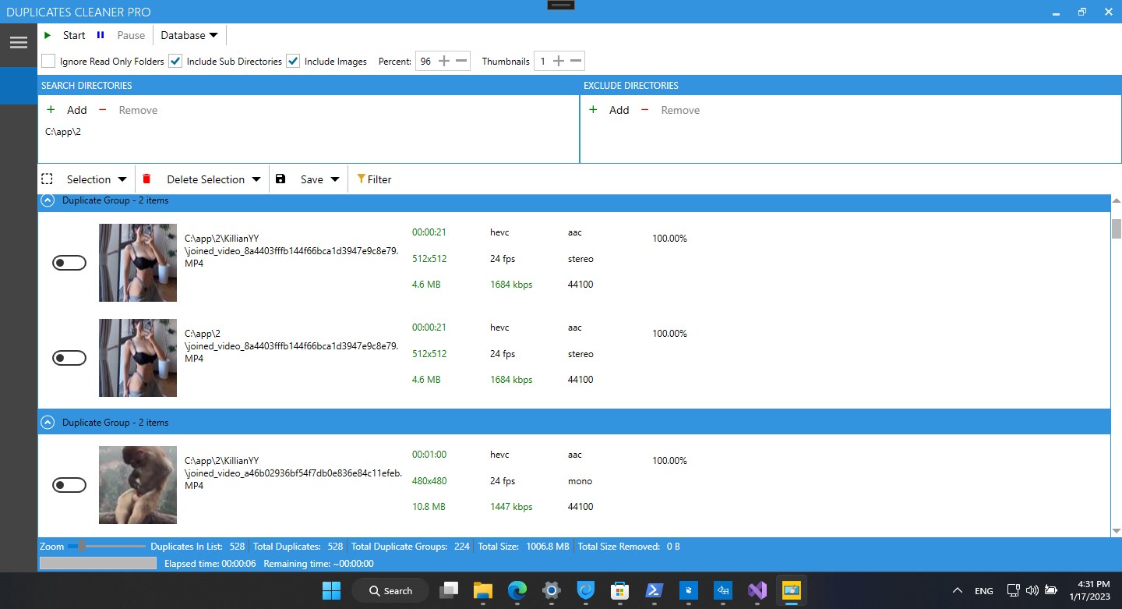Increase Percent with the plus icon

tap(444, 61)
